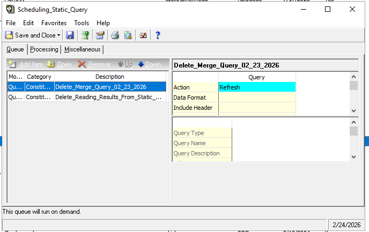Click the Constit... category cell in second row
This screenshot has width=369, height=232.
[40, 97]
